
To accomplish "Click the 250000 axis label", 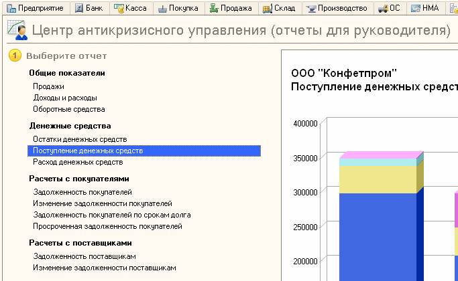I will (x=305, y=227).
